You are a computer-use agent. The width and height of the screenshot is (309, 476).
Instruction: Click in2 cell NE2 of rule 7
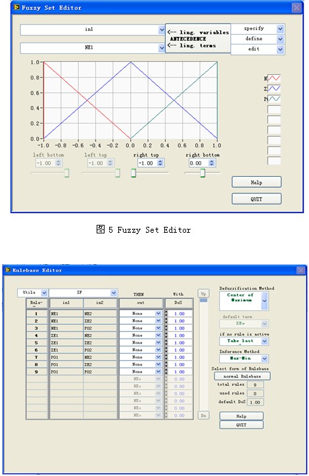100,357
